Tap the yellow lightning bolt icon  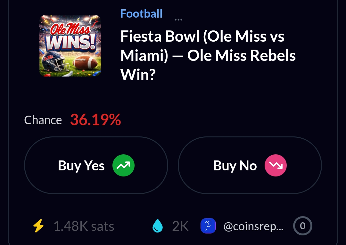pyautogui.click(x=38, y=226)
